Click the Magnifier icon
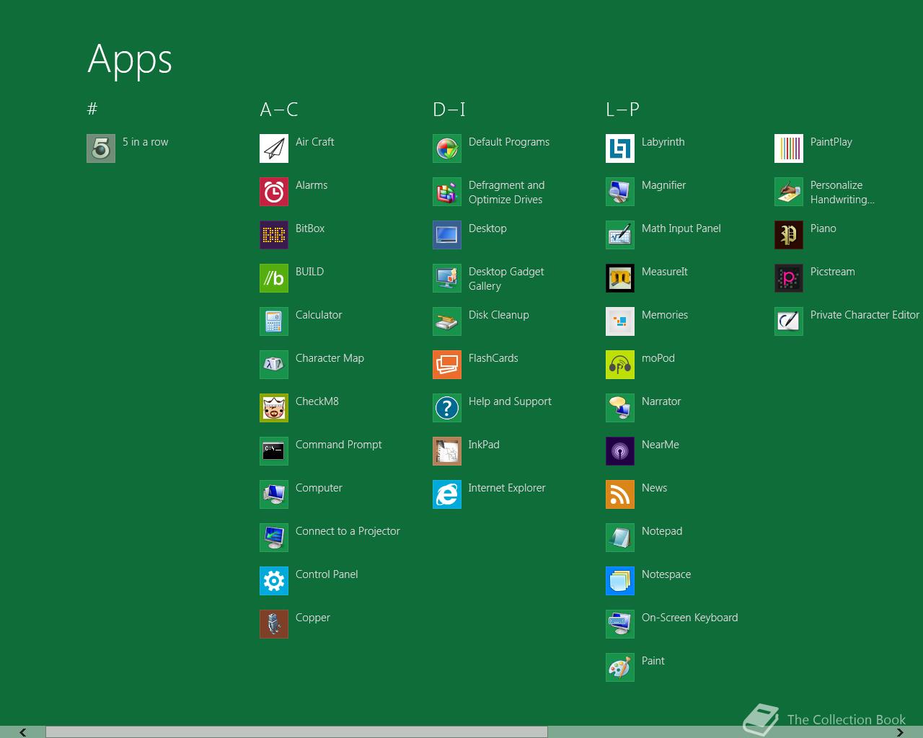Image resolution: width=923 pixels, height=738 pixels. [x=620, y=192]
